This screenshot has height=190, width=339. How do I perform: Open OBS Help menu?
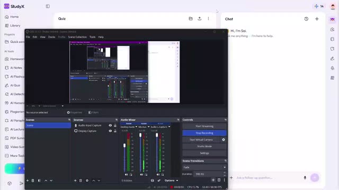pos(101,37)
